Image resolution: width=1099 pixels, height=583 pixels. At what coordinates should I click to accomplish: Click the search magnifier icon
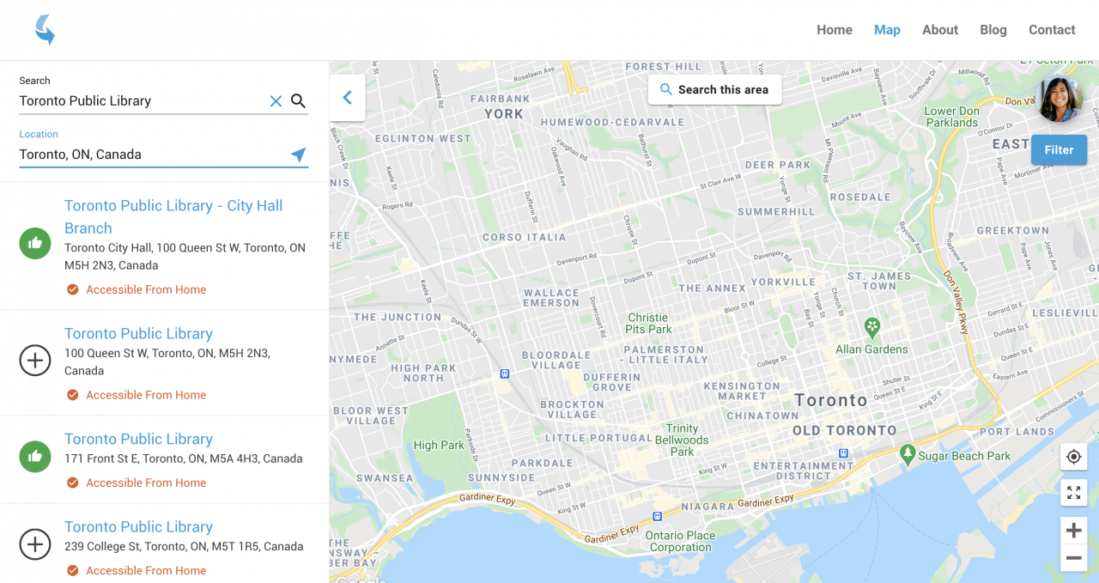coord(298,100)
